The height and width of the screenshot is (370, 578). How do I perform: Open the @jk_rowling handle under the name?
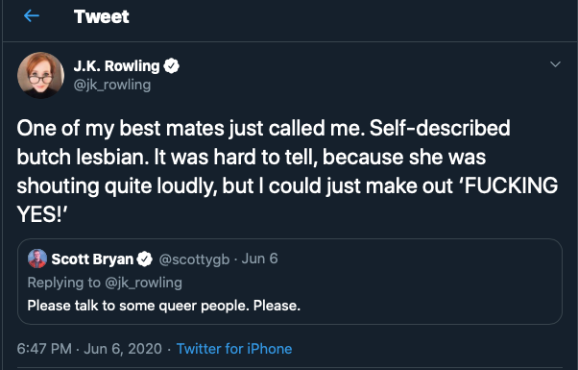pos(112,86)
